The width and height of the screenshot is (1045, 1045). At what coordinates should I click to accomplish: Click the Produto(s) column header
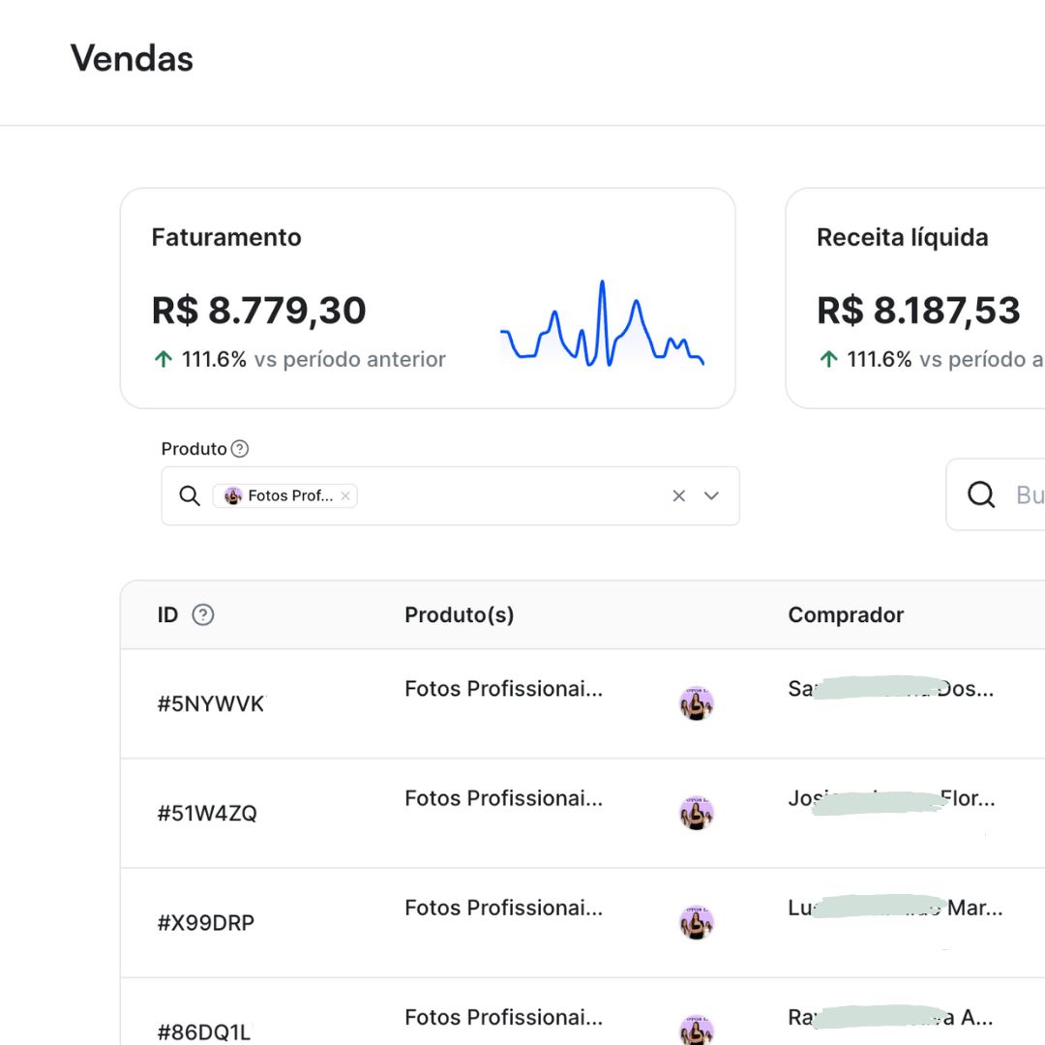[x=460, y=614]
